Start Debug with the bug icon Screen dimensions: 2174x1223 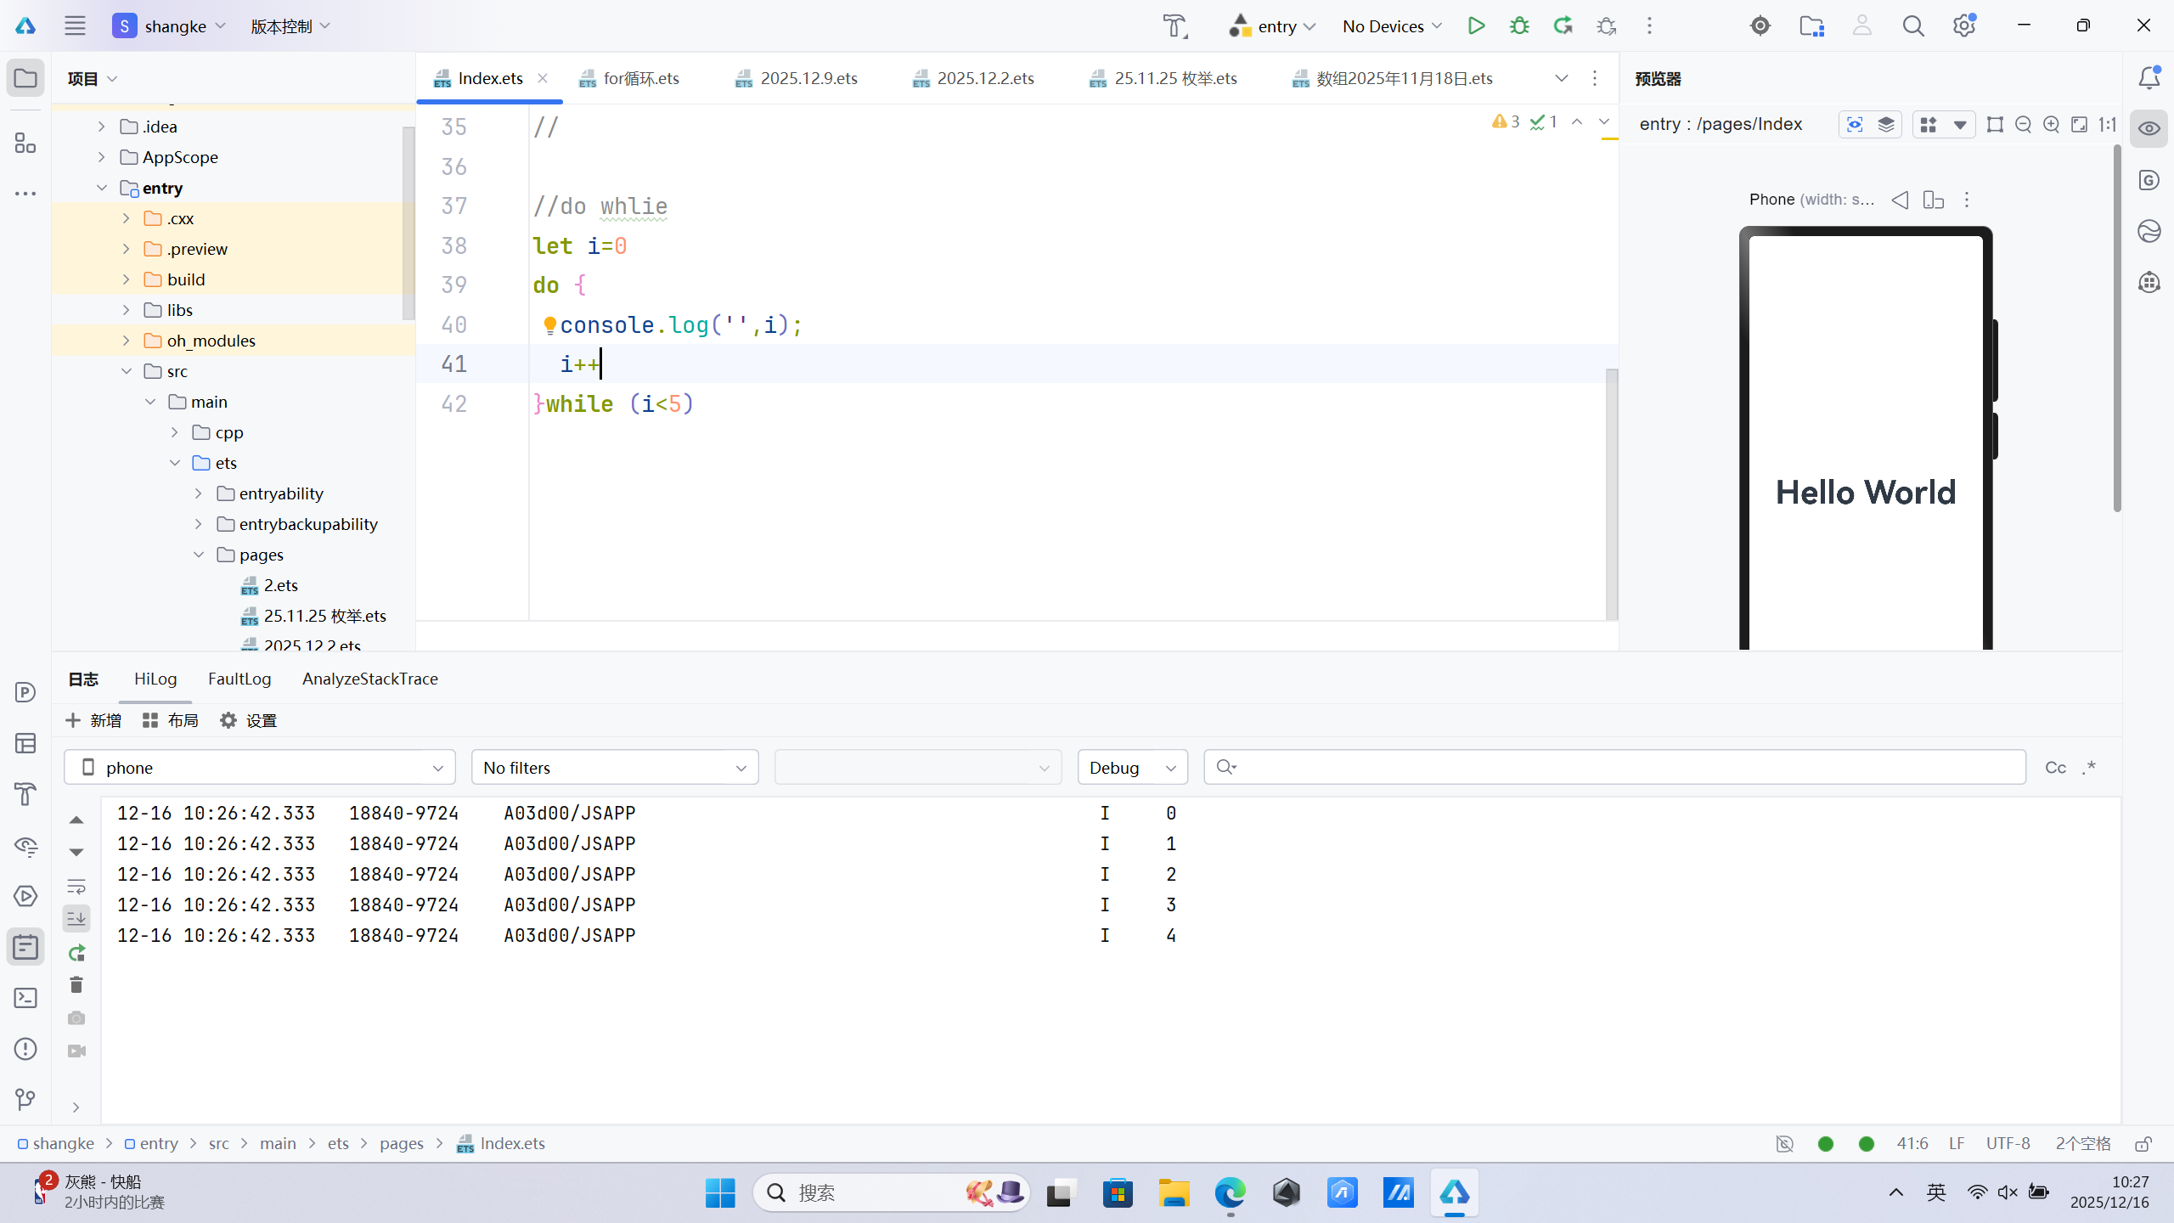click(1519, 25)
